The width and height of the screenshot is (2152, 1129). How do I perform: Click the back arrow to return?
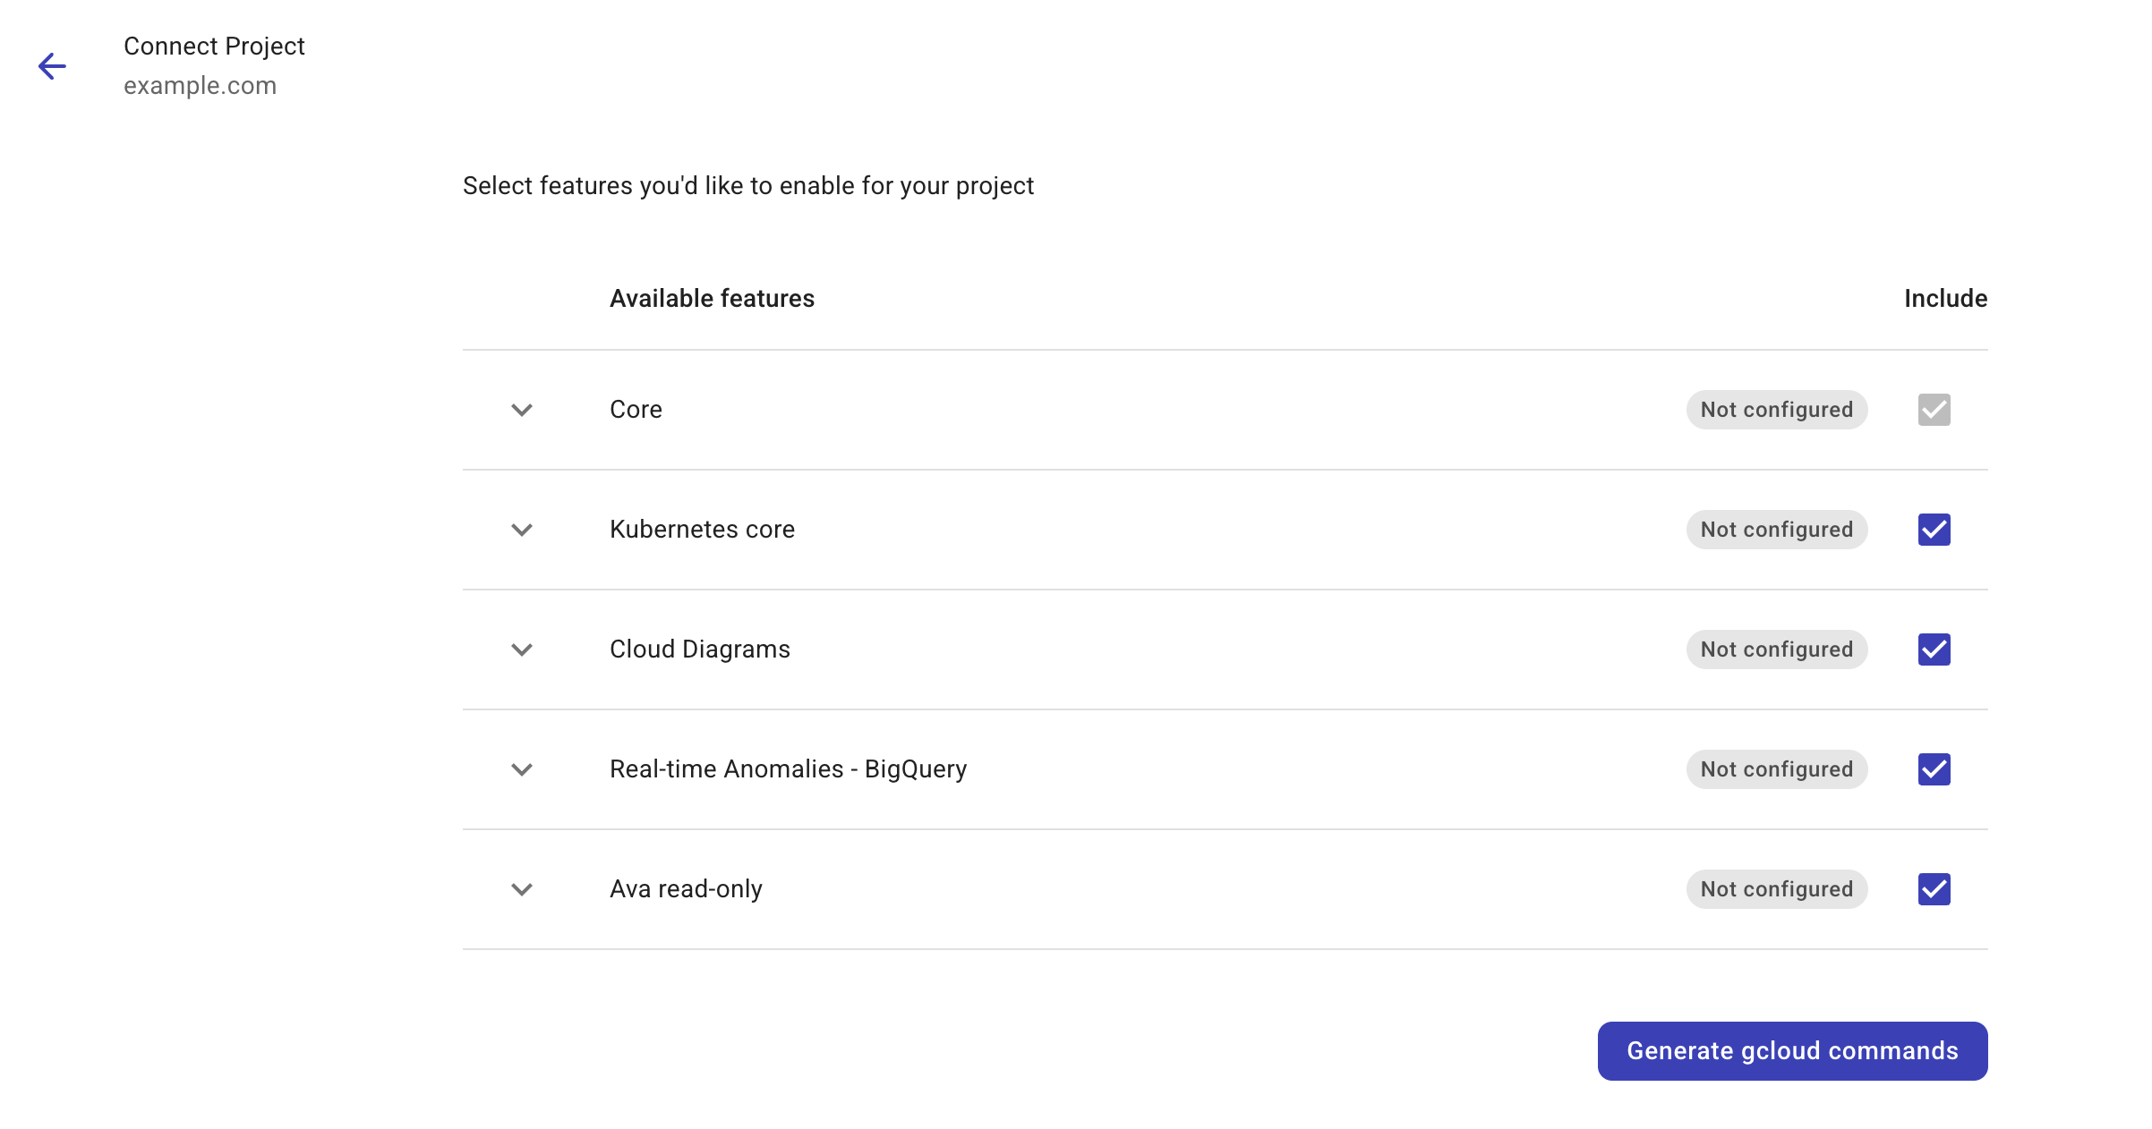point(52,66)
